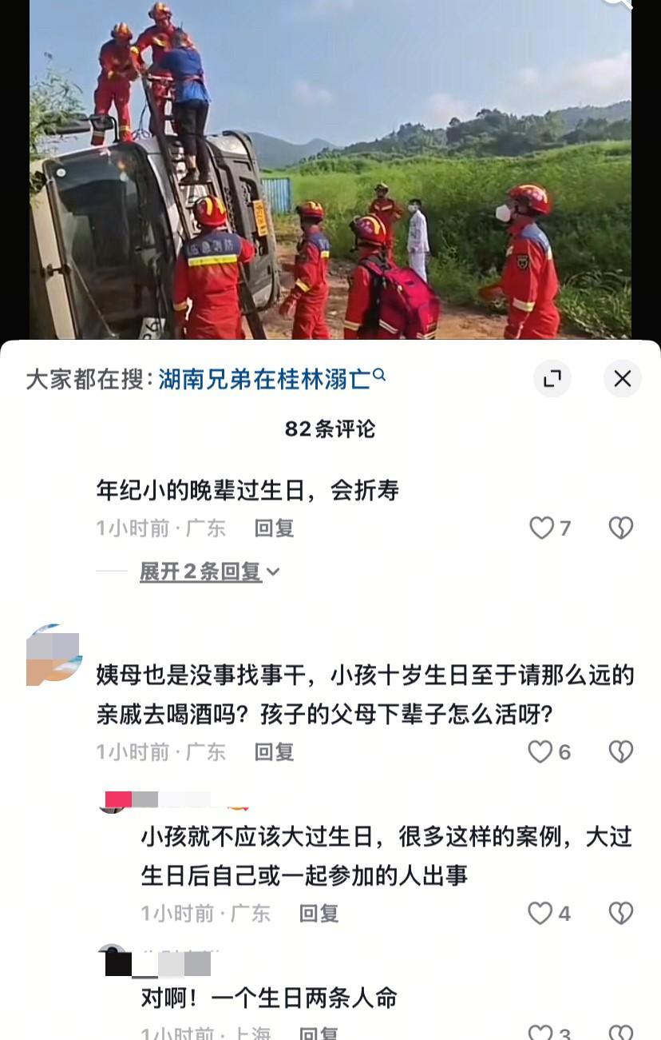Reply to the 姨母也是没事找事干 comment
661x1040 pixels.
[274, 751]
